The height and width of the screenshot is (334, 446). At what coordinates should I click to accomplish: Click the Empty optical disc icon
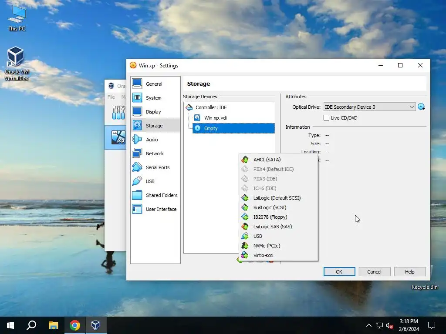click(x=197, y=128)
